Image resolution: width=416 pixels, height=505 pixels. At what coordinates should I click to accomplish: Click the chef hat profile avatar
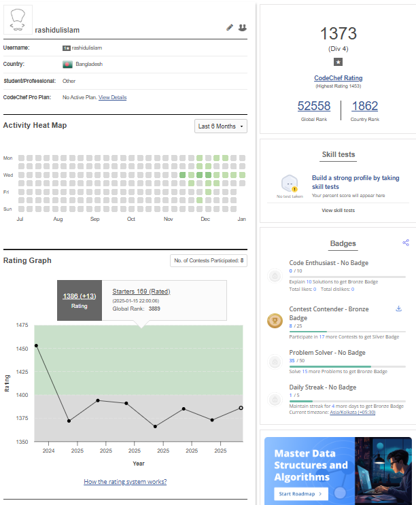18,20
